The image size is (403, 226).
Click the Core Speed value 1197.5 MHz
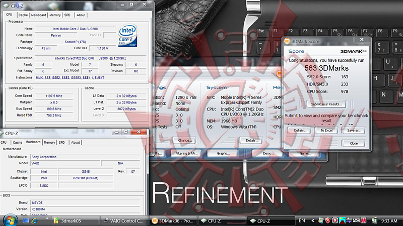[54, 96]
